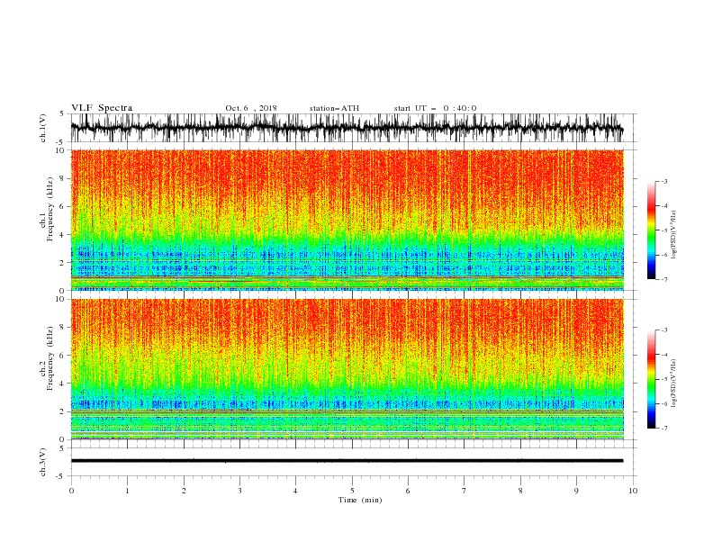Click the -7 label on ch.2 colorbar
713x551 pixels.
664,429
